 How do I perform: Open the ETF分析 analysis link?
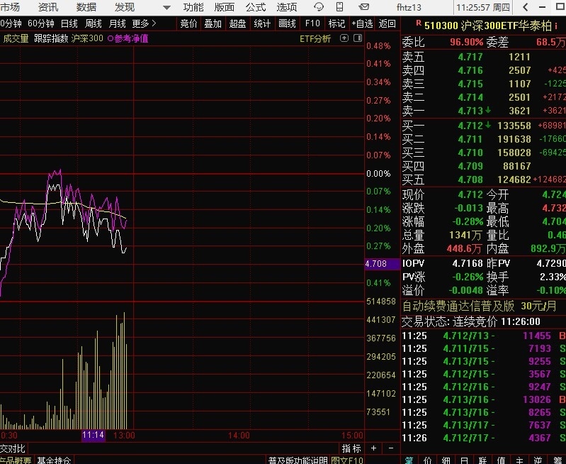click(x=315, y=38)
